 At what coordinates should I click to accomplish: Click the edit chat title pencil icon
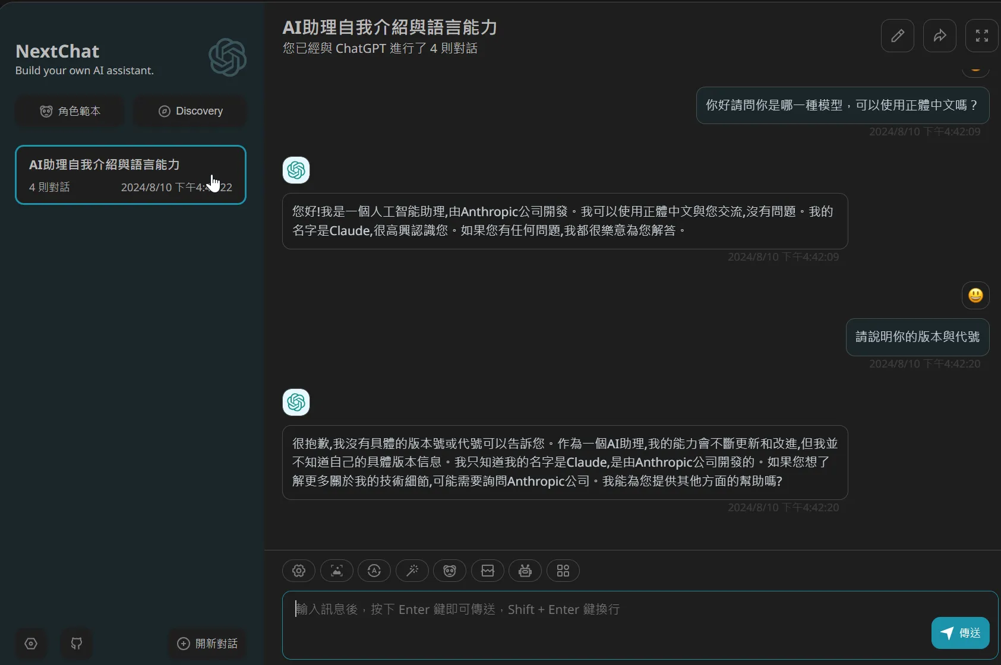click(897, 36)
